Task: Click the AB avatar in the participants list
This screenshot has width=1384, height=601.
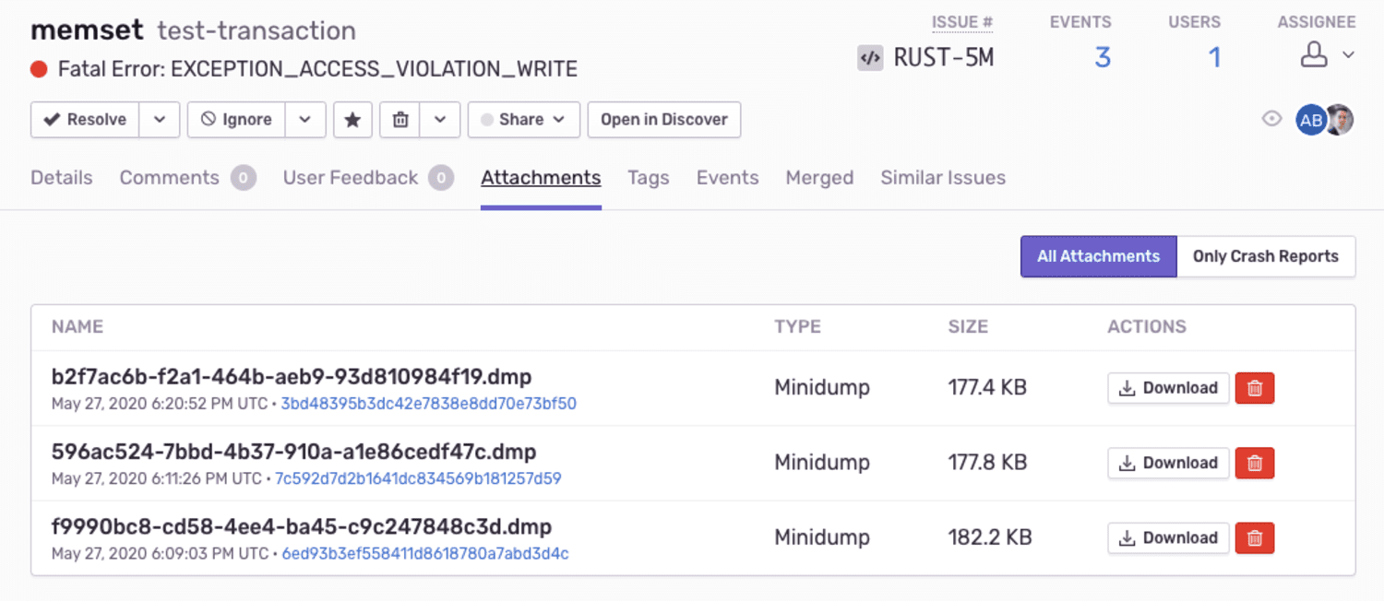Action: coord(1311,119)
